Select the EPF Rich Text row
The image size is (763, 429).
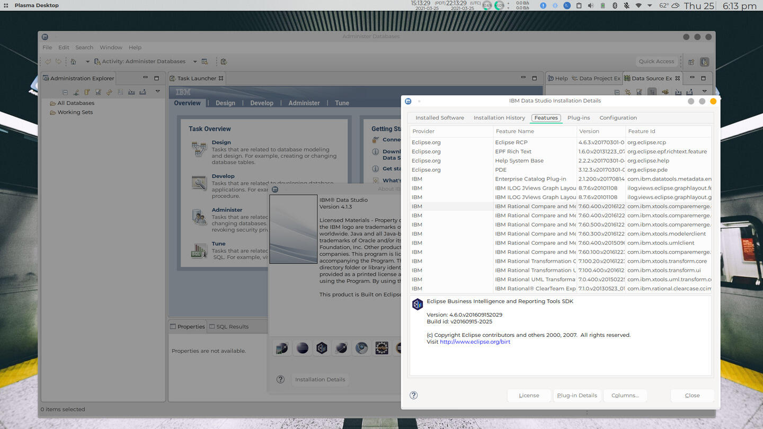[561, 151]
